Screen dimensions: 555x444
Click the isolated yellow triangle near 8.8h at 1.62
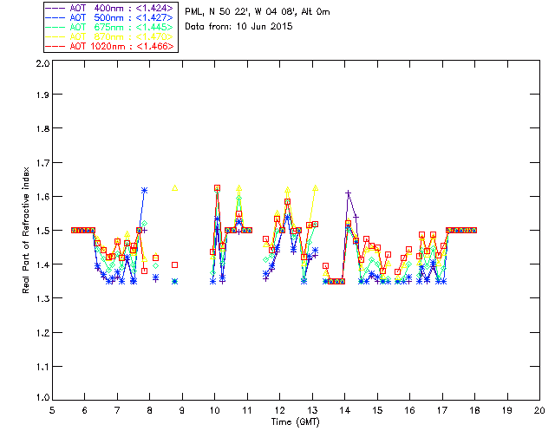[x=175, y=188]
